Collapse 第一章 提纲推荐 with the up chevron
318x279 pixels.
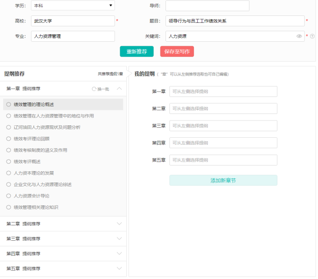pos(119,89)
